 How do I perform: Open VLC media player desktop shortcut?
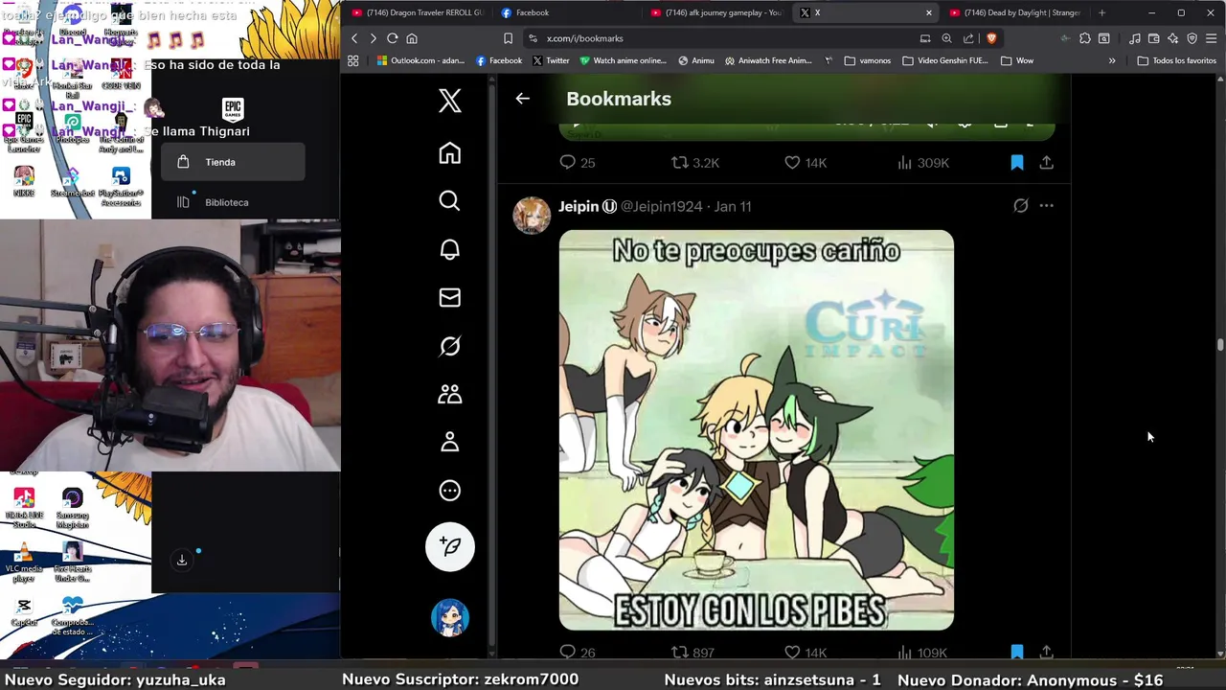24,563
